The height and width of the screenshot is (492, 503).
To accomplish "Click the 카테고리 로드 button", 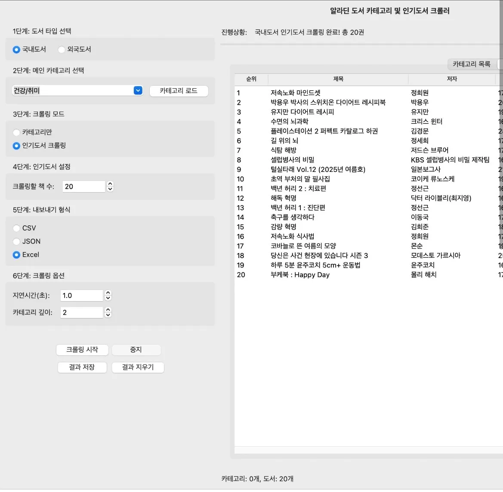I will tap(179, 91).
